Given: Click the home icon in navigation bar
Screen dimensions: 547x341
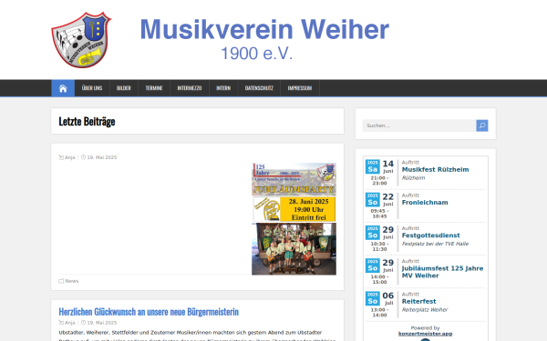Looking at the screenshot, I should point(63,88).
